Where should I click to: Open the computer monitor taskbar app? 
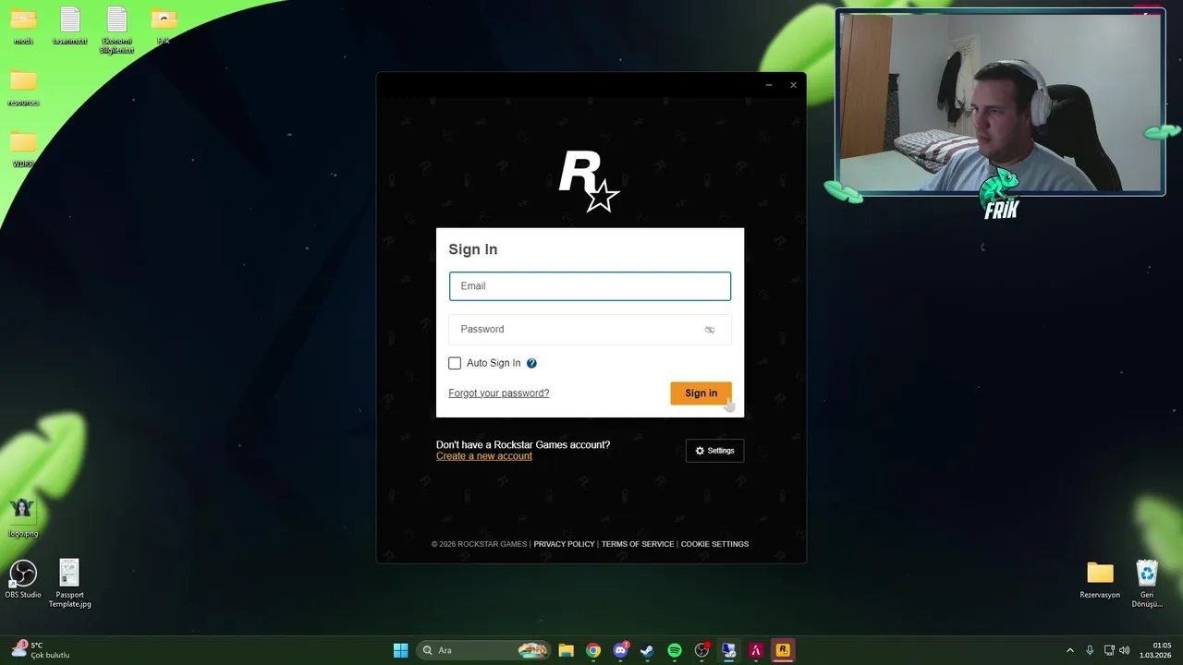pos(728,650)
